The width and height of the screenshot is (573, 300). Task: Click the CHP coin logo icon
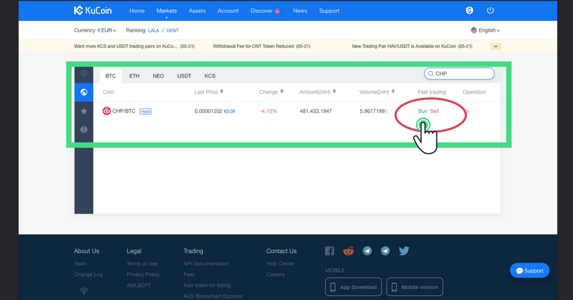pos(106,111)
